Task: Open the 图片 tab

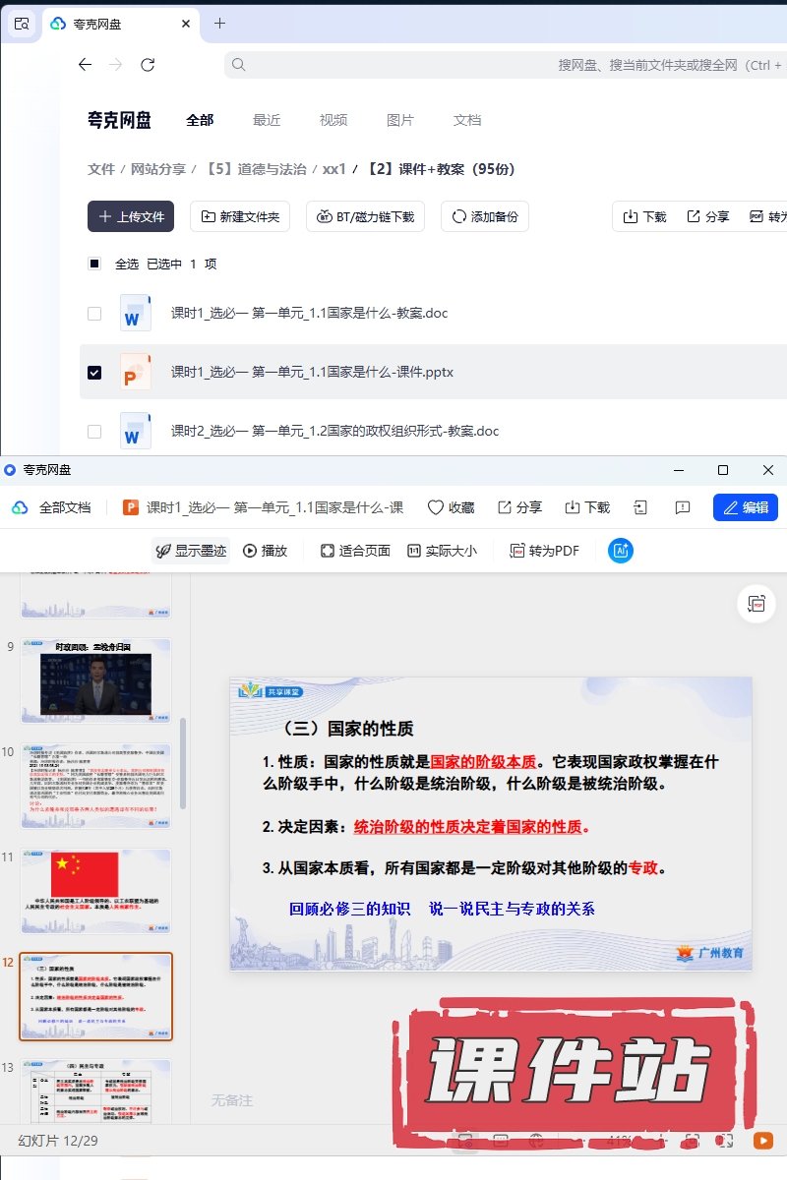Action: (400, 120)
